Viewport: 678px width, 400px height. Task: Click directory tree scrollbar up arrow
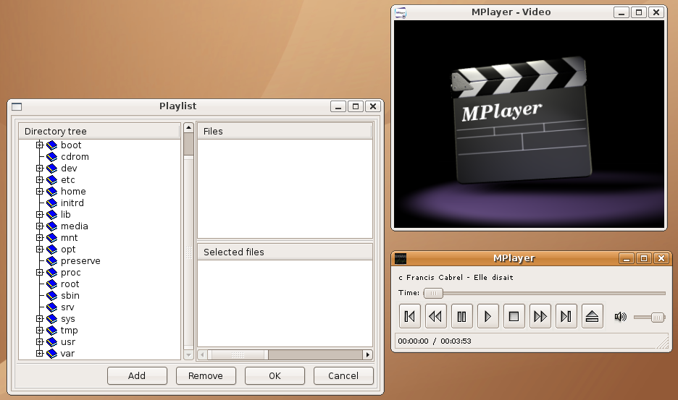coord(188,128)
